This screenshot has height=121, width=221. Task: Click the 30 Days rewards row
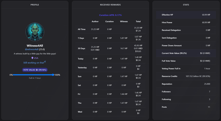click(x=110, y=48)
